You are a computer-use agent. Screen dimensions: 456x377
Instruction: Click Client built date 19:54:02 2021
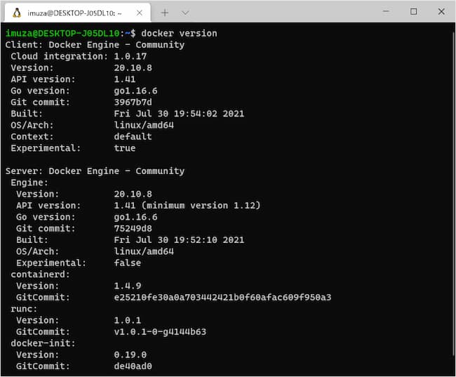(179, 114)
